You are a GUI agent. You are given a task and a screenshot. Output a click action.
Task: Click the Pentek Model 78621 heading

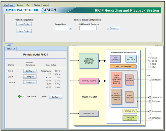click(x=35, y=55)
